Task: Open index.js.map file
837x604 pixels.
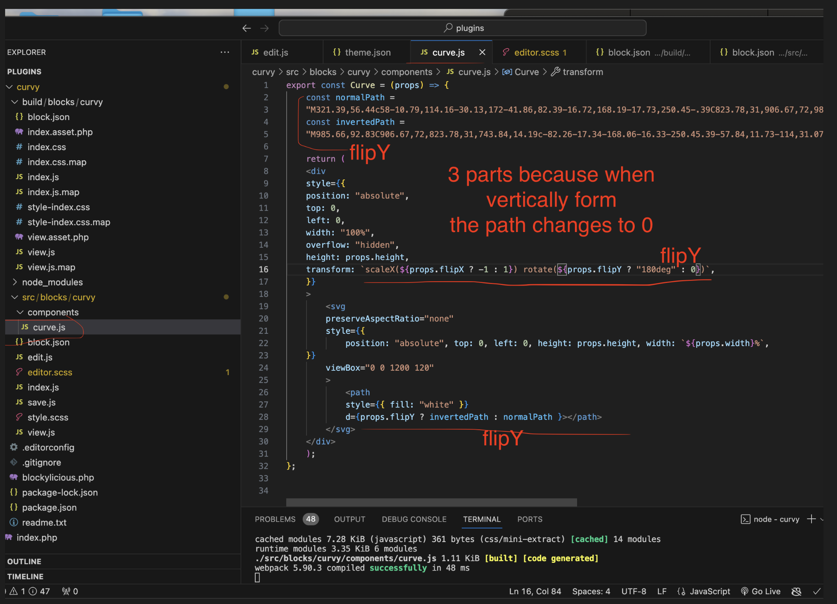Action: (x=53, y=192)
